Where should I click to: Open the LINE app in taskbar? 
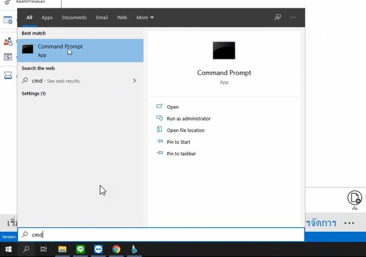(80, 249)
